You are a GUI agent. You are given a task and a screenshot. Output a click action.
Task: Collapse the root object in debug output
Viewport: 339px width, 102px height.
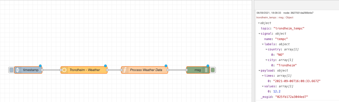click(259, 23)
